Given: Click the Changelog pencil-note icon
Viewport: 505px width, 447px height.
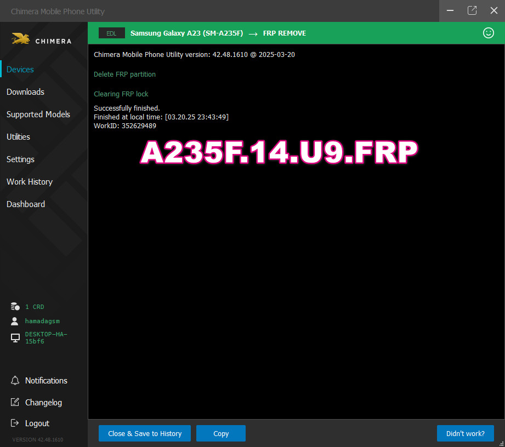Looking at the screenshot, I should pyautogui.click(x=15, y=402).
